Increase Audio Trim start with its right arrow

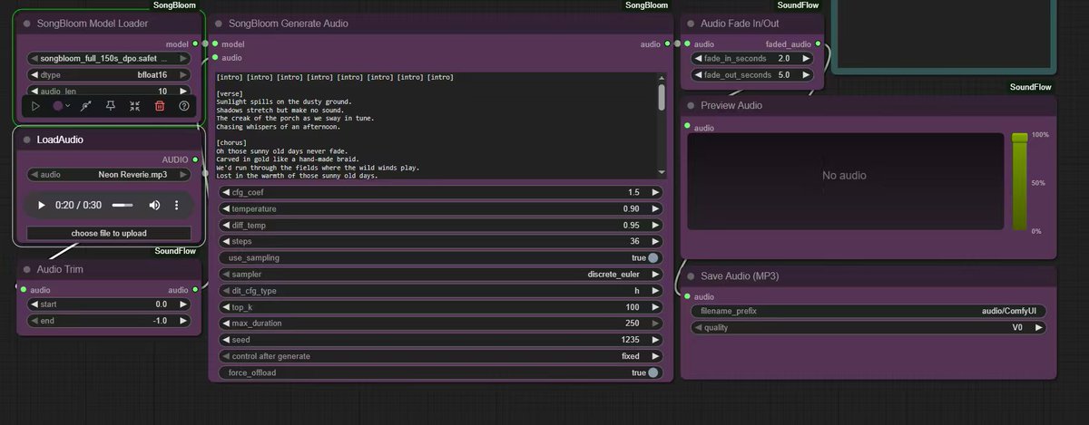click(183, 304)
